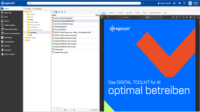The height and width of the screenshot is (112, 200).
Task: Open Suche in the left sidebar
Action: (11, 17)
